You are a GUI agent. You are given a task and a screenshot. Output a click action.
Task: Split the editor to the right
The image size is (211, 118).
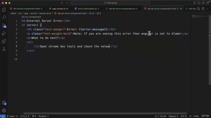[203, 9]
